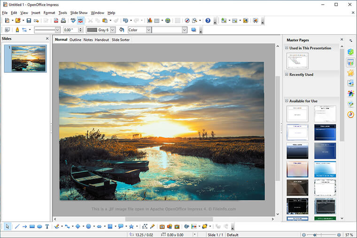Toggle AutoSpellcheck ABC button
The height and width of the screenshot is (238, 357).
click(x=81, y=21)
